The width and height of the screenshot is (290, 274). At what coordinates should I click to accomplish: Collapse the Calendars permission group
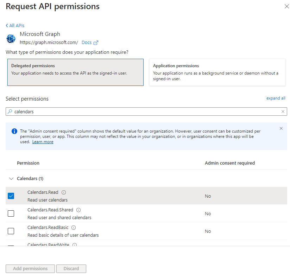point(11,179)
